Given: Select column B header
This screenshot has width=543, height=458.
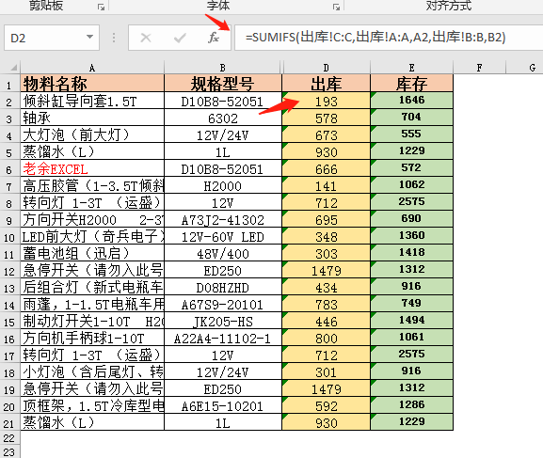Looking at the screenshot, I should [223, 68].
